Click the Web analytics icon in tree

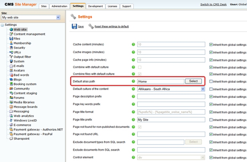11,116
